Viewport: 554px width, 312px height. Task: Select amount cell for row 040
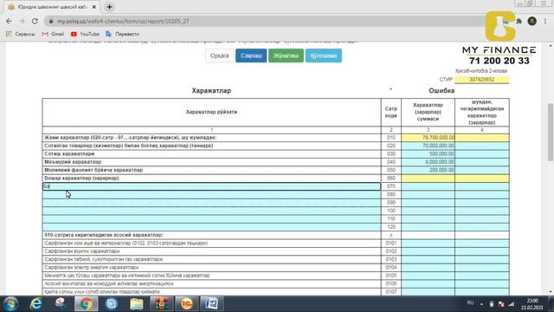click(x=428, y=162)
